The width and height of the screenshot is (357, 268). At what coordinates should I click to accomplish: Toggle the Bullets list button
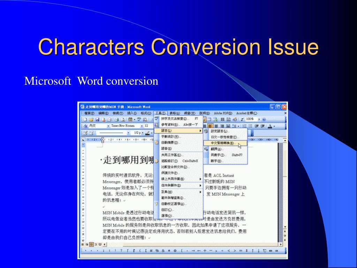pos(250,126)
